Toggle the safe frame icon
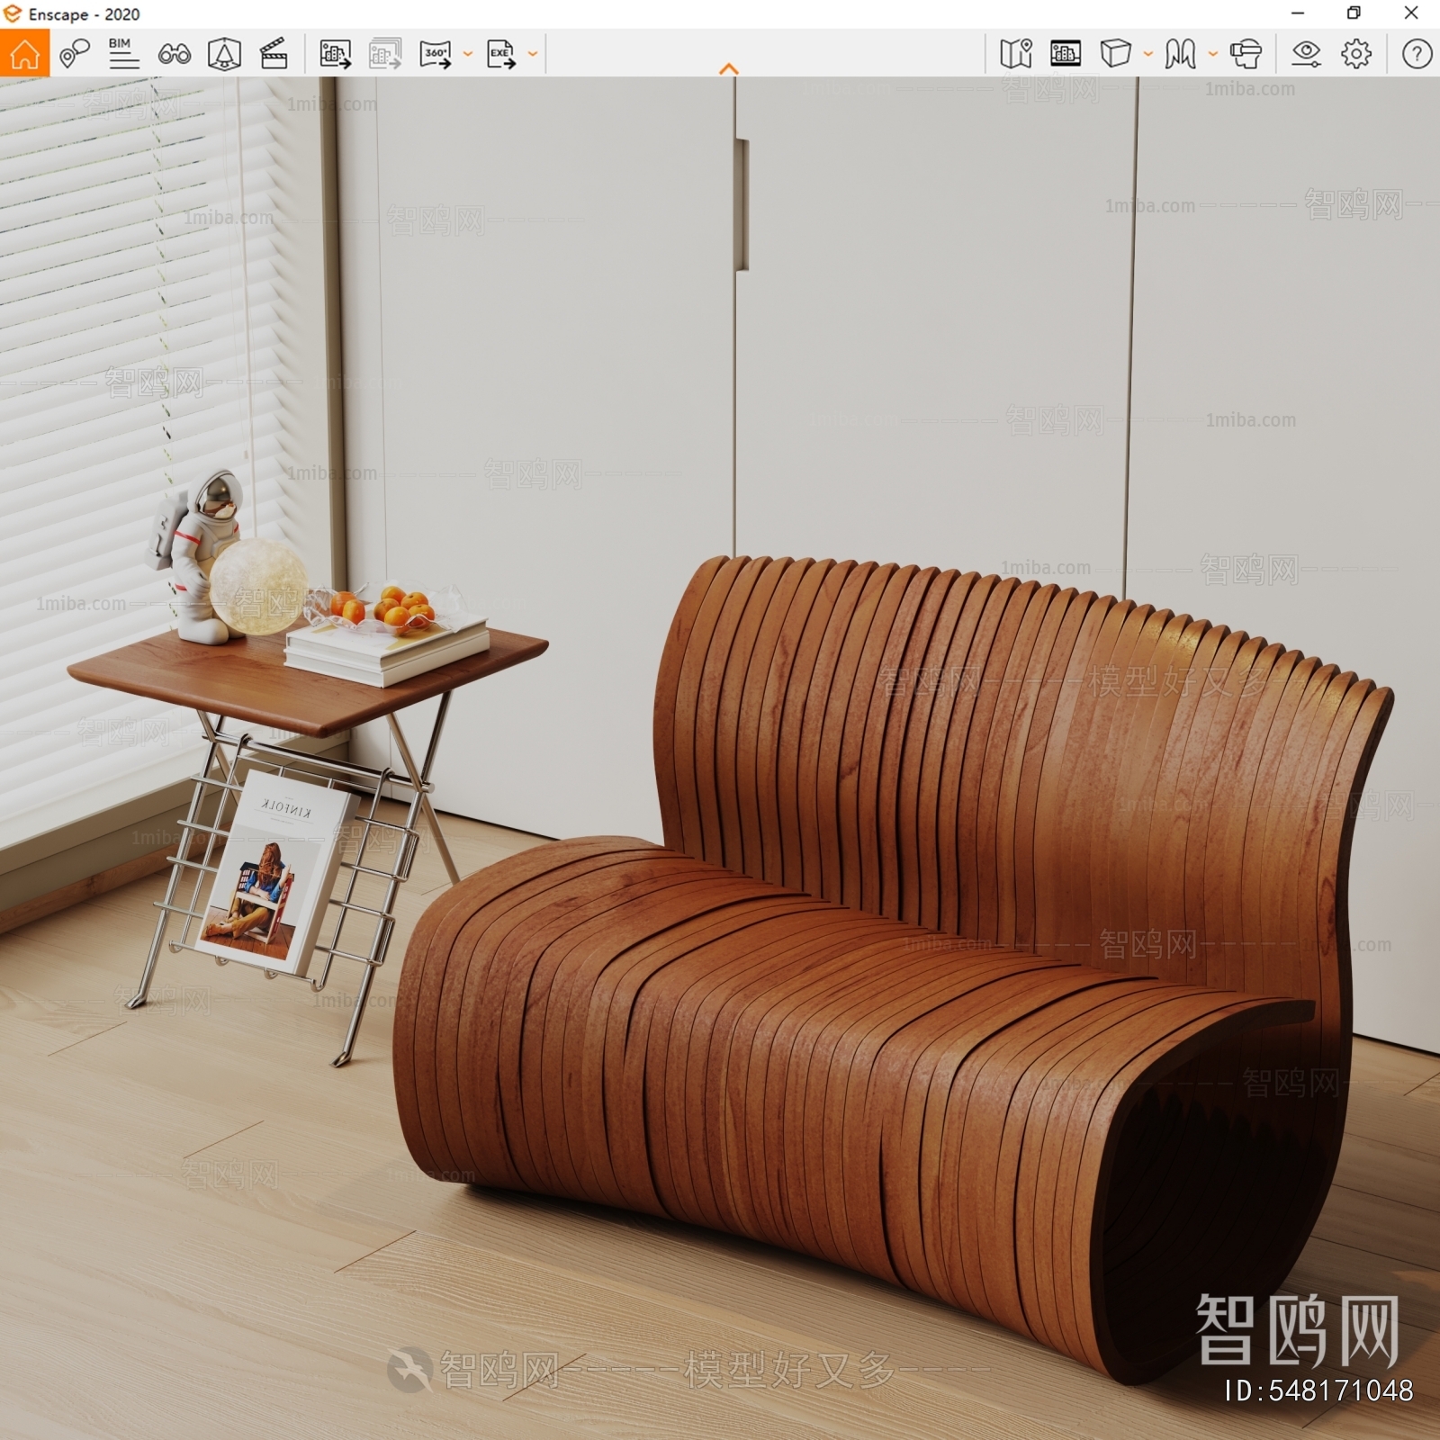 pyautogui.click(x=1066, y=54)
